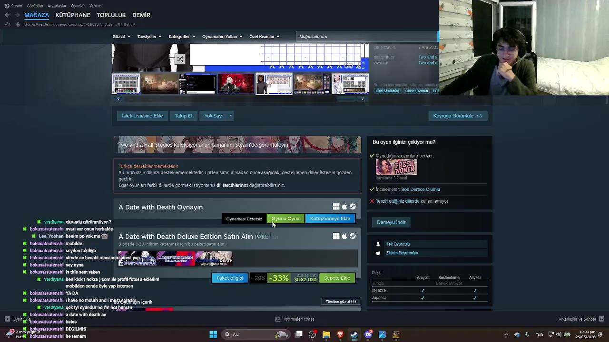Viewport: 609px width, 342px height.
Task: Select the first screenshot thumbnail
Action: (126, 84)
